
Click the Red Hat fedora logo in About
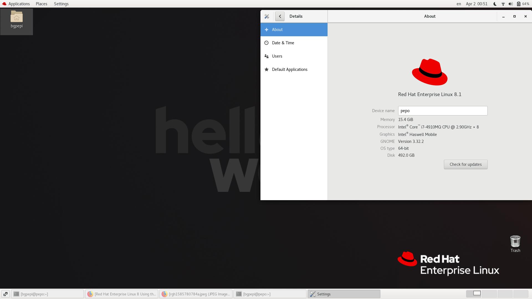point(430,72)
